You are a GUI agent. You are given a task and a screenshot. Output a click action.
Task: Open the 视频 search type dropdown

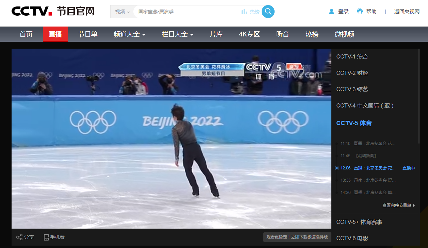122,12
